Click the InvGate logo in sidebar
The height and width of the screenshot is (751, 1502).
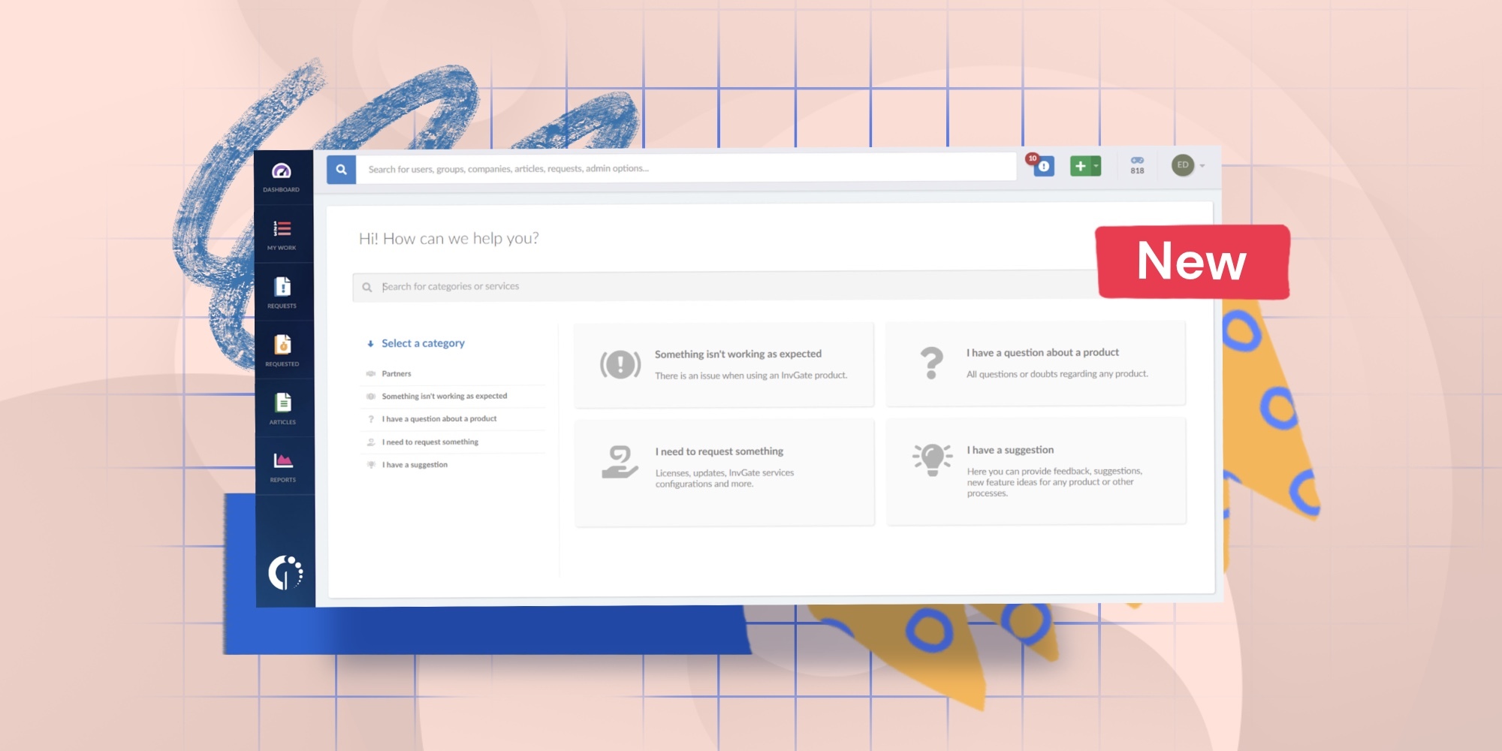pyautogui.click(x=285, y=572)
